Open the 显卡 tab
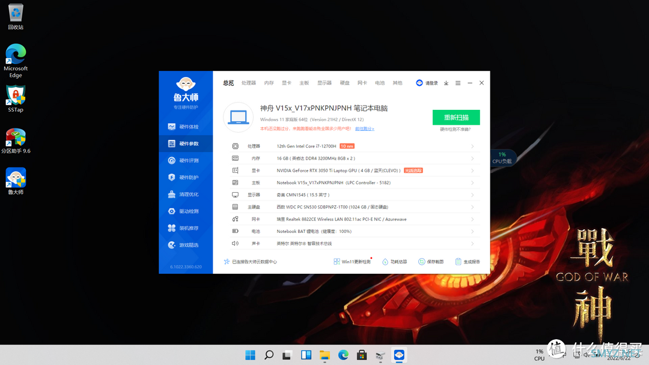Screen dimensions: 649x365 point(287,83)
